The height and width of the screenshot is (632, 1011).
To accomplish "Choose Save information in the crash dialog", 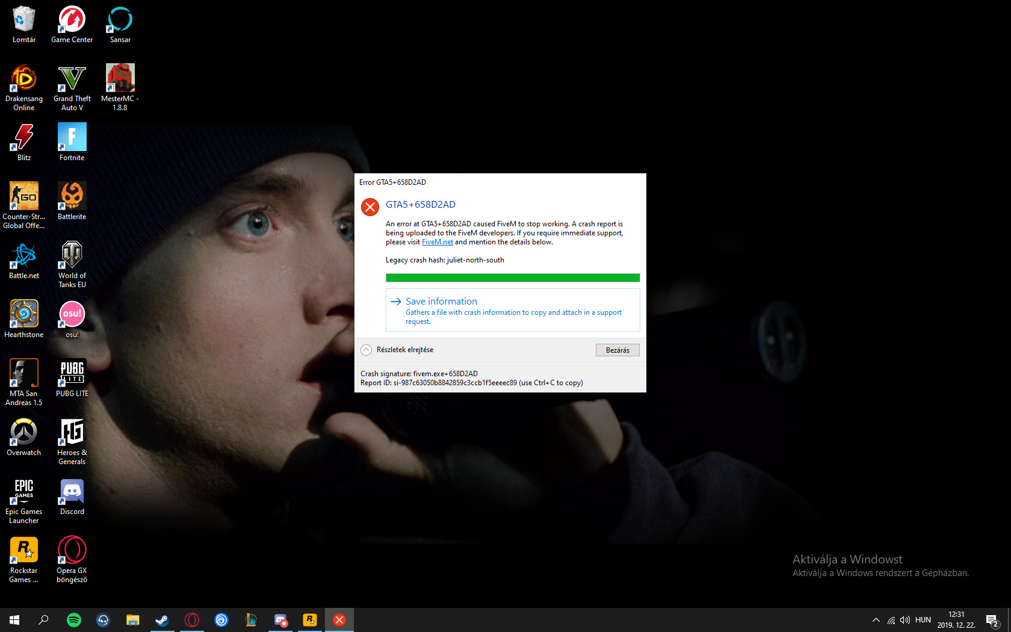I will tap(441, 301).
